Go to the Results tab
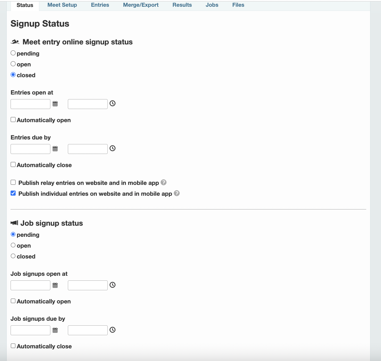This screenshot has width=381, height=361. click(x=182, y=5)
